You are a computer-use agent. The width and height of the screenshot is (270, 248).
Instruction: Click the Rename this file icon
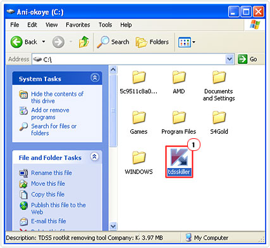coord(23,173)
